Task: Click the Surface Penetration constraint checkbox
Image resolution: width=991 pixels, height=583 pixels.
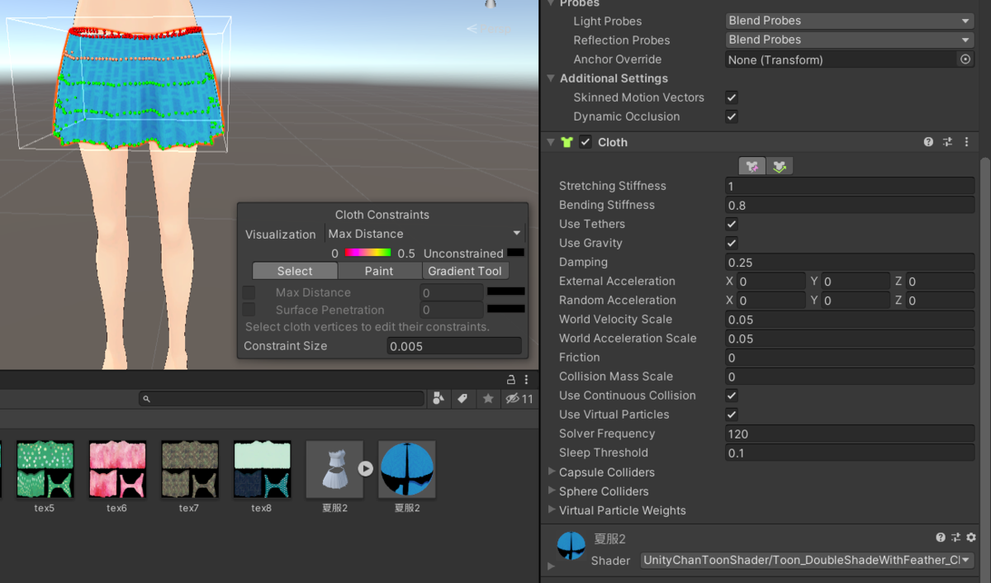Action: pos(249,310)
